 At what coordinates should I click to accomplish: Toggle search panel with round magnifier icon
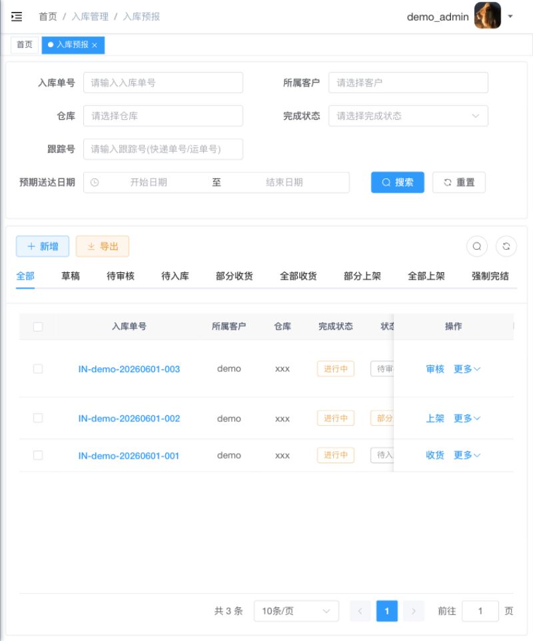point(477,246)
